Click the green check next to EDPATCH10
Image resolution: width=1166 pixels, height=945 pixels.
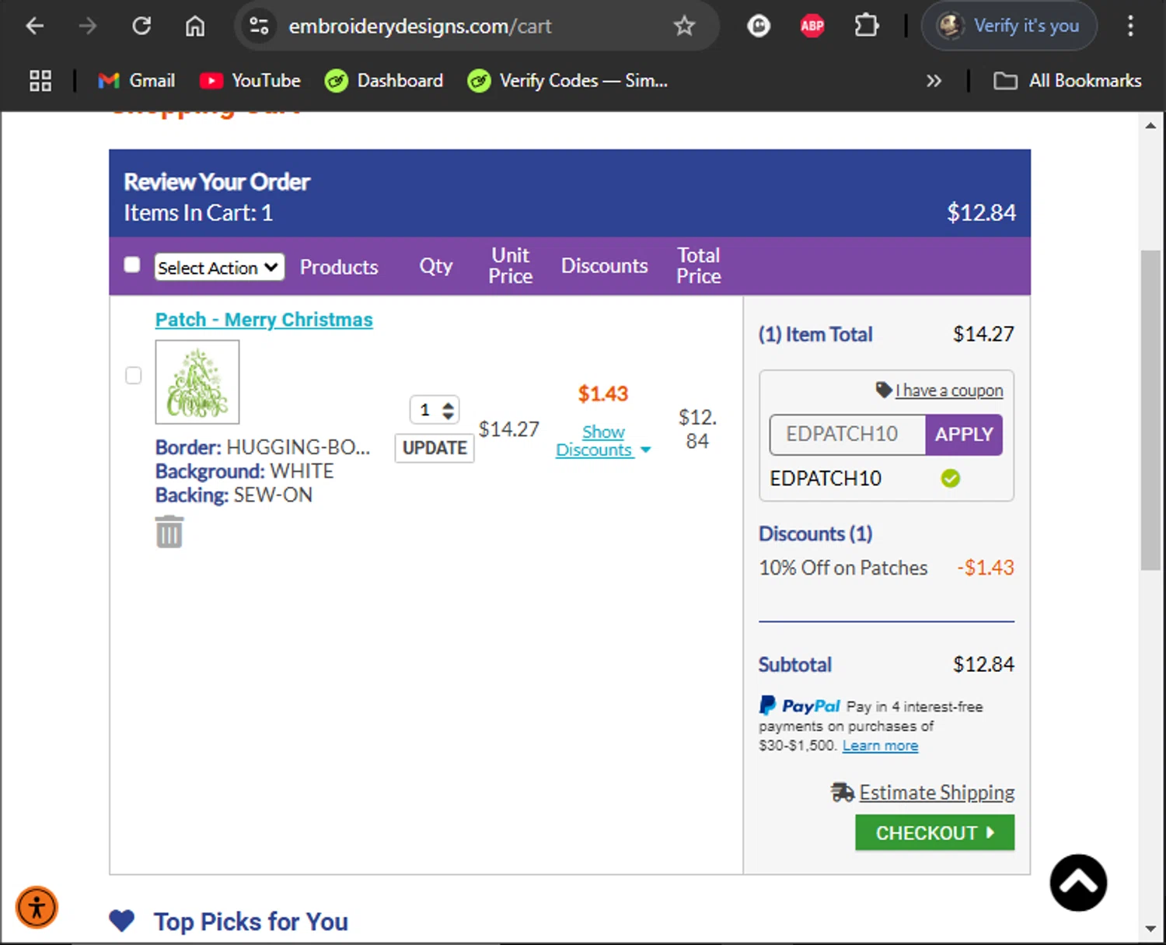(951, 478)
